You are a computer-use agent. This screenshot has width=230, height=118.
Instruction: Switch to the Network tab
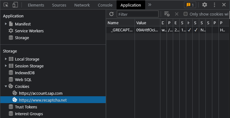pyautogui.click(x=82, y=5)
